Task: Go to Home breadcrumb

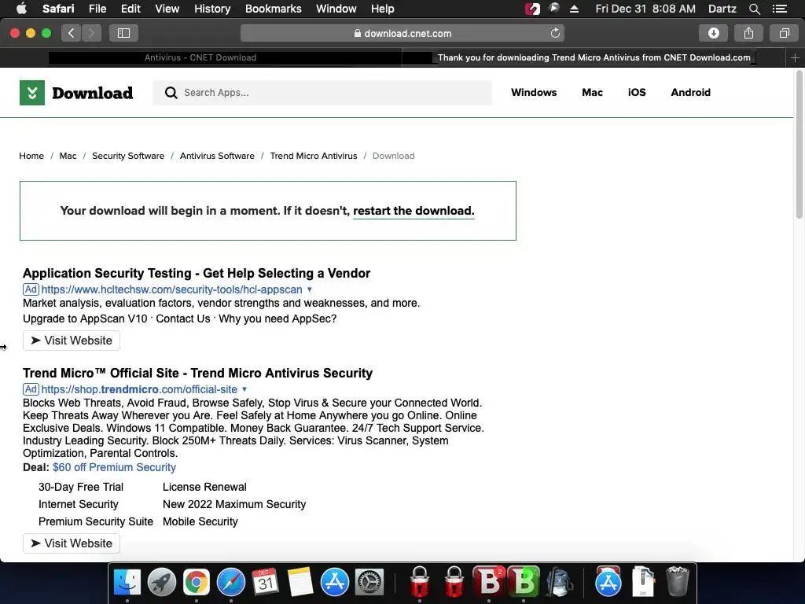Action: [x=31, y=156]
